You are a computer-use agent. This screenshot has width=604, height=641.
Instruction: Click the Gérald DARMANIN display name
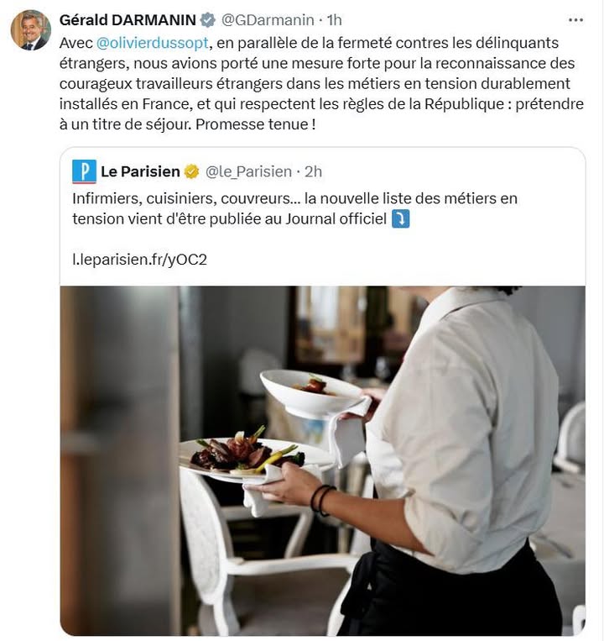128,20
